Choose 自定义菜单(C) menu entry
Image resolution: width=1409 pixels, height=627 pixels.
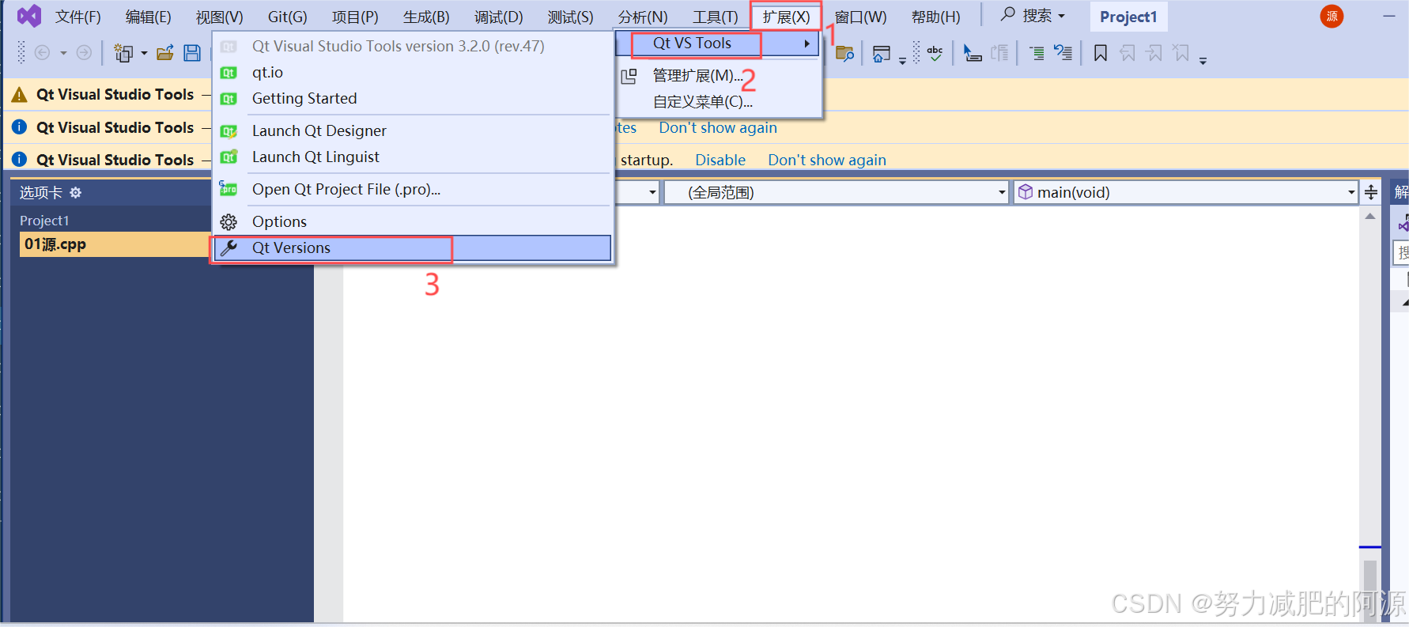click(x=720, y=102)
